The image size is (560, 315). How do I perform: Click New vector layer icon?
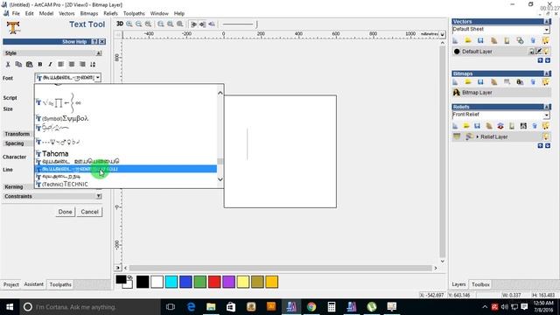coord(455,41)
